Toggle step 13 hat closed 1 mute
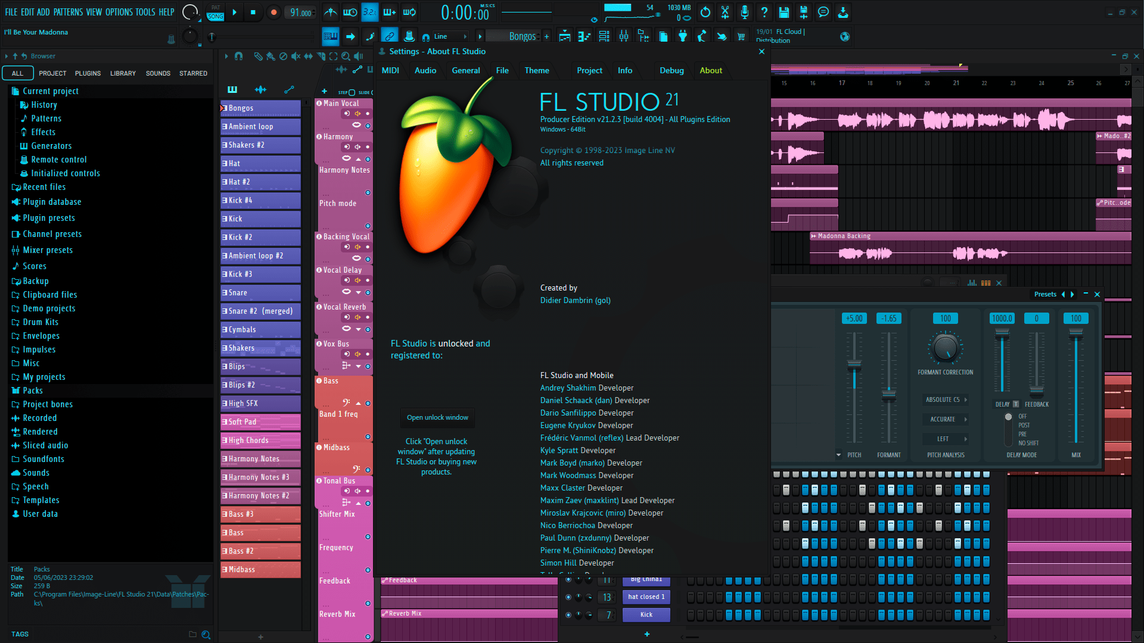This screenshot has height=643, width=1144. pyautogui.click(x=568, y=597)
